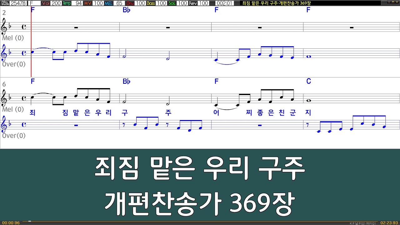Click the lyric syllable 어
This screenshot has width=400, height=225.
[x=216, y=112]
